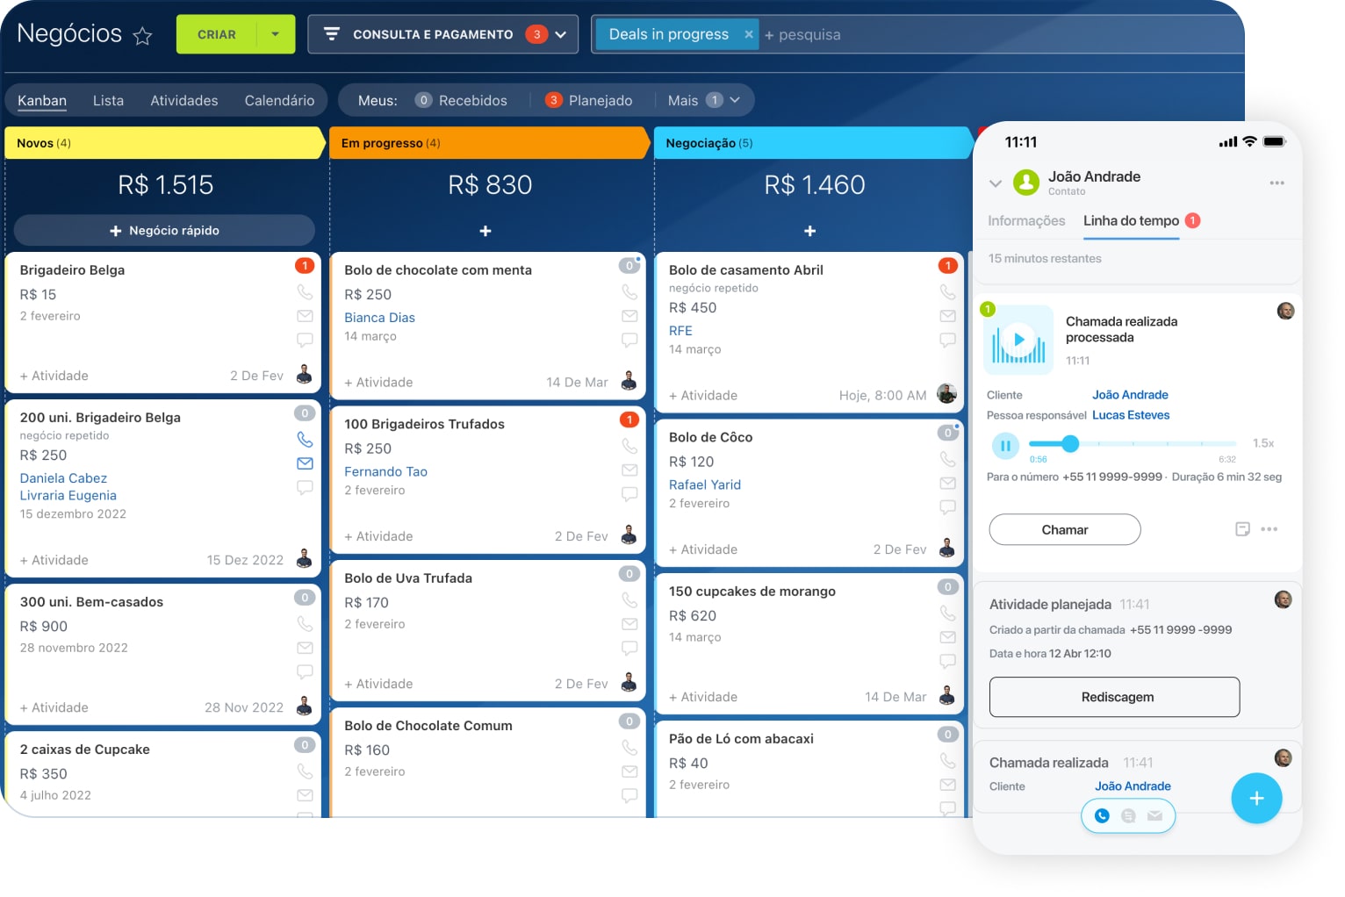
Task: Open more options for João Andrade contact
Action: (1277, 183)
